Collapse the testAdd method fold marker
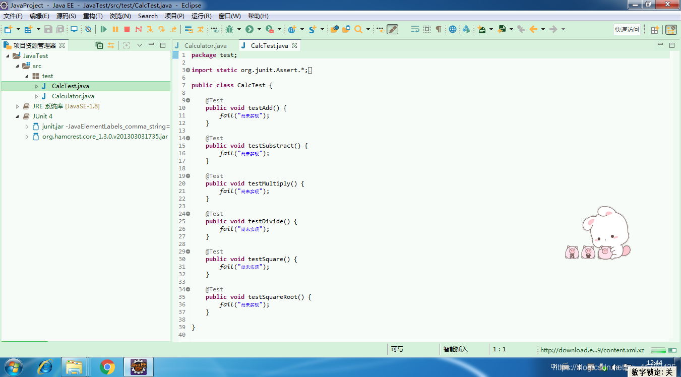Image resolution: width=681 pixels, height=377 pixels. point(188,100)
